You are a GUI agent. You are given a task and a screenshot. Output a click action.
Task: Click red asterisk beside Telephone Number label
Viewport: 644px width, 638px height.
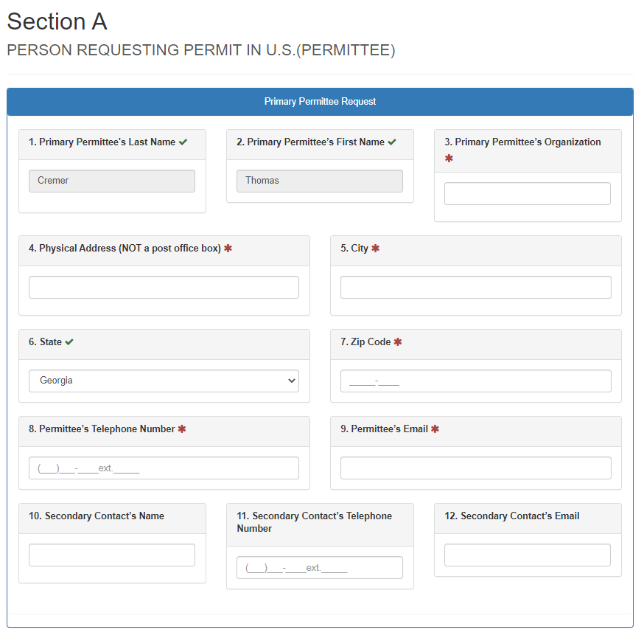point(182,429)
